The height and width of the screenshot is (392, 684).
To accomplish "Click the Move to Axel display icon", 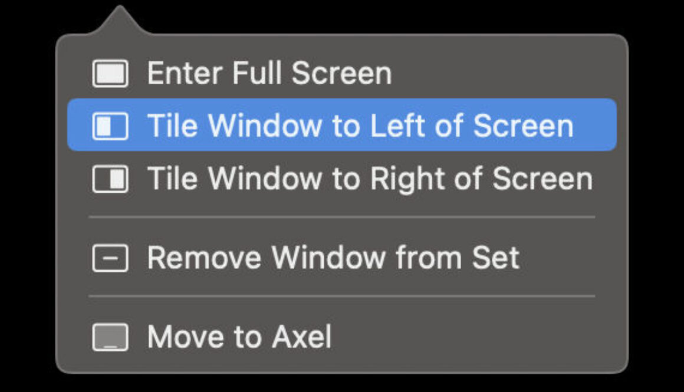I will pyautogui.click(x=110, y=337).
